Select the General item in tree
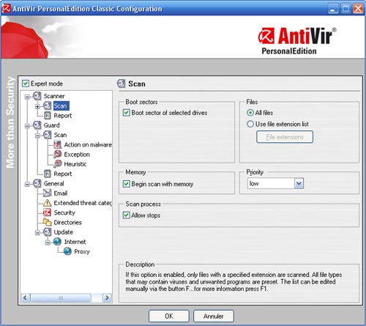The height and width of the screenshot is (326, 366). point(53,183)
